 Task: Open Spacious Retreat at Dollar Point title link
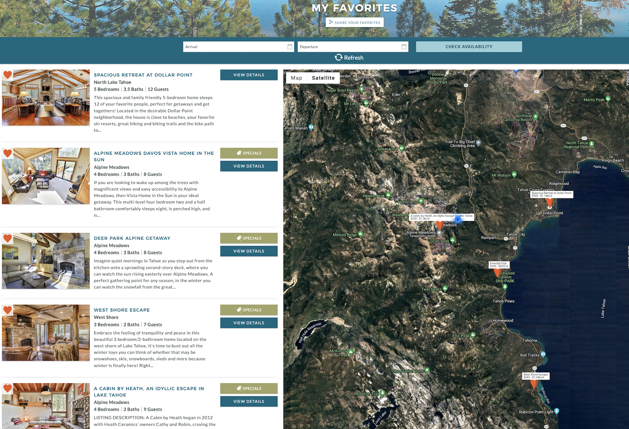pyautogui.click(x=143, y=75)
